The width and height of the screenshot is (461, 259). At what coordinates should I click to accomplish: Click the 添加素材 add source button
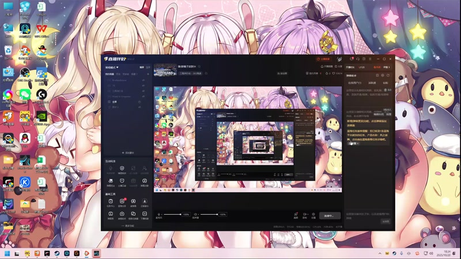click(128, 153)
